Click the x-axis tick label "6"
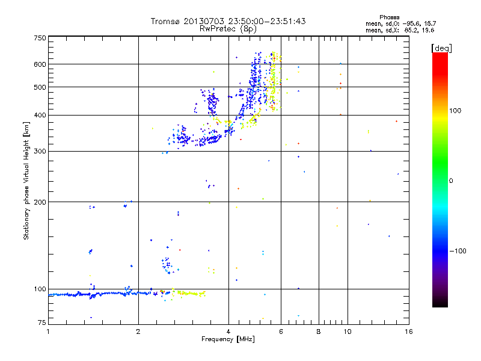This screenshot has width=481, height=361. coord(281,332)
